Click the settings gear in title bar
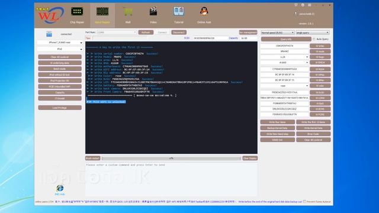Image resolution: width=379 pixels, height=213 pixels. pos(303,5)
